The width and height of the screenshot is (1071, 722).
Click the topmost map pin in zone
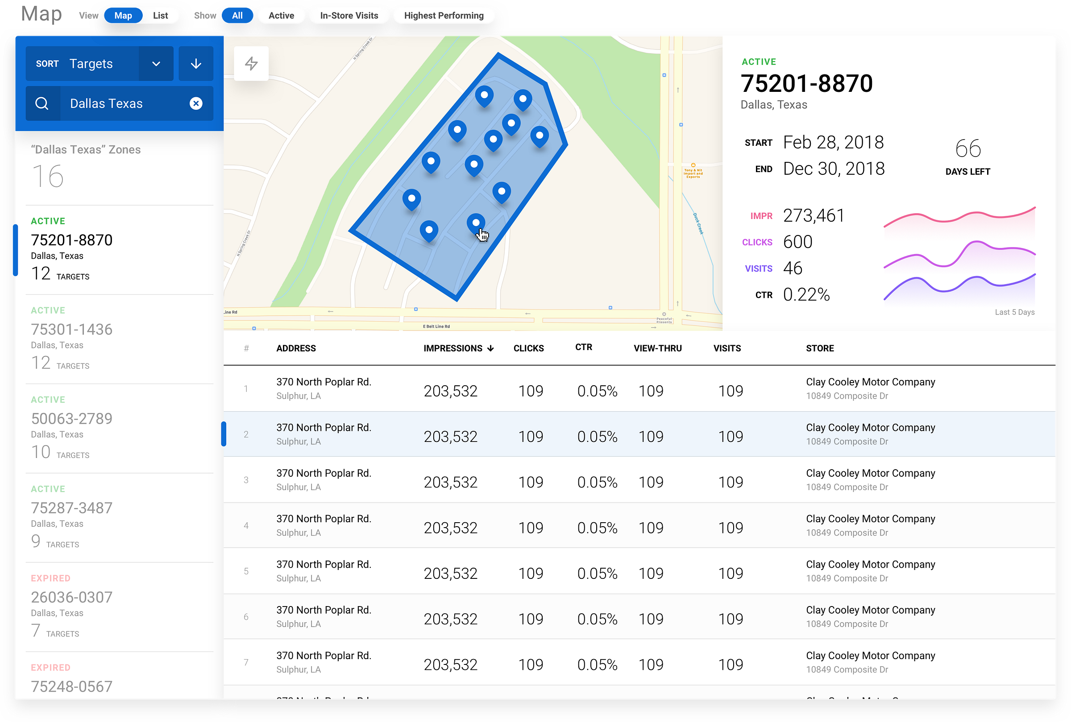[484, 95]
